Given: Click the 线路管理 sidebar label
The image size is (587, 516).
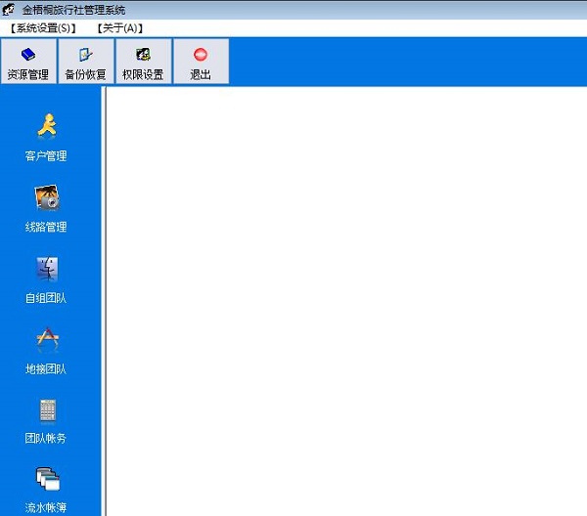Looking at the screenshot, I should point(46,227).
